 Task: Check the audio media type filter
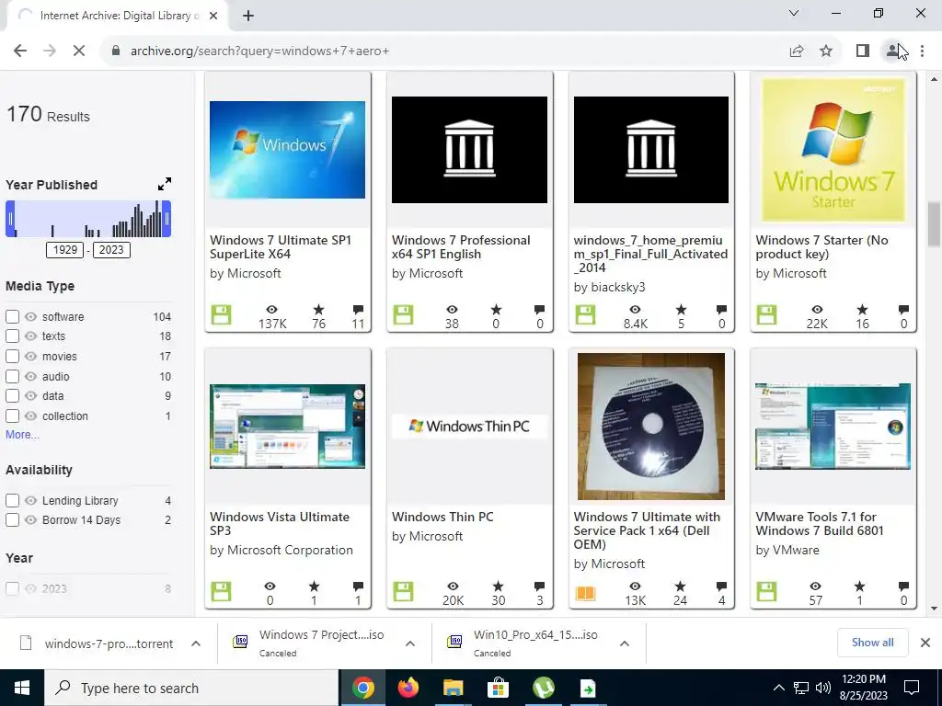(x=12, y=376)
